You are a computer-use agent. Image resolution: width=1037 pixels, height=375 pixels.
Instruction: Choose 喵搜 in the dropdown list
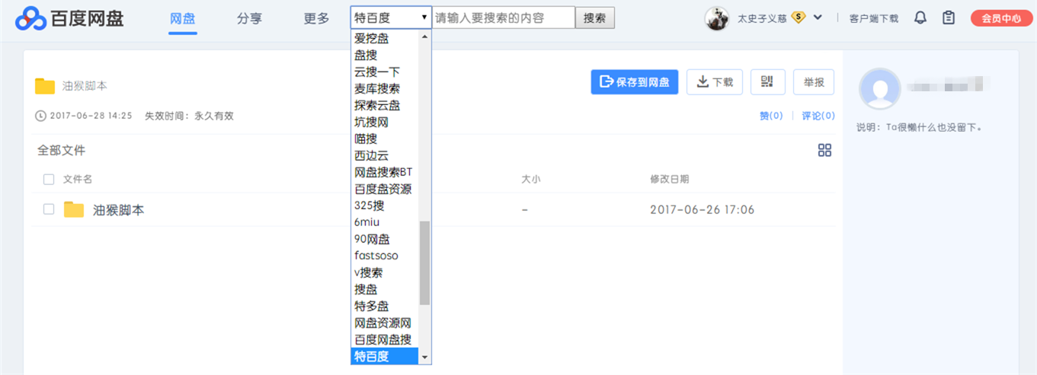click(x=386, y=138)
